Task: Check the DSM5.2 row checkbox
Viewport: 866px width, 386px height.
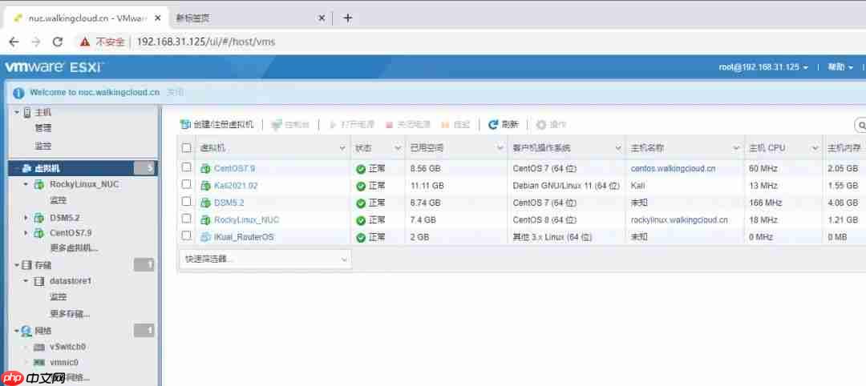Action: [187, 201]
